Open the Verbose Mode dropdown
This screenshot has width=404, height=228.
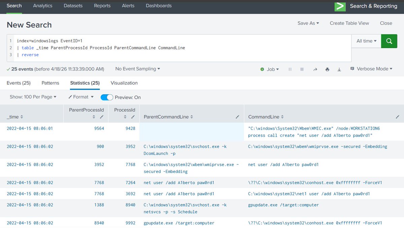[x=371, y=69]
